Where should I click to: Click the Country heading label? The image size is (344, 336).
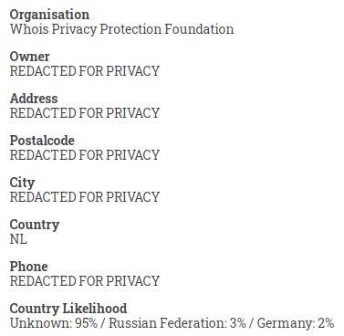click(x=35, y=226)
